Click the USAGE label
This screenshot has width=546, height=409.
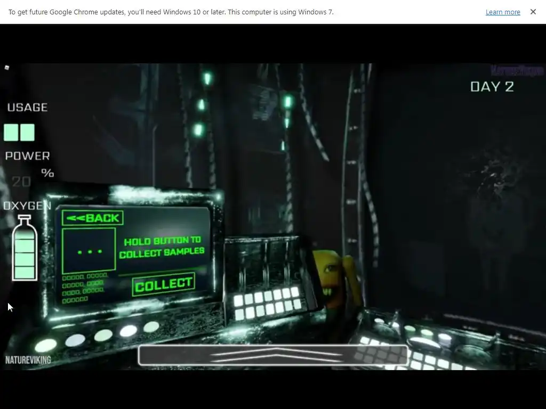(x=28, y=108)
